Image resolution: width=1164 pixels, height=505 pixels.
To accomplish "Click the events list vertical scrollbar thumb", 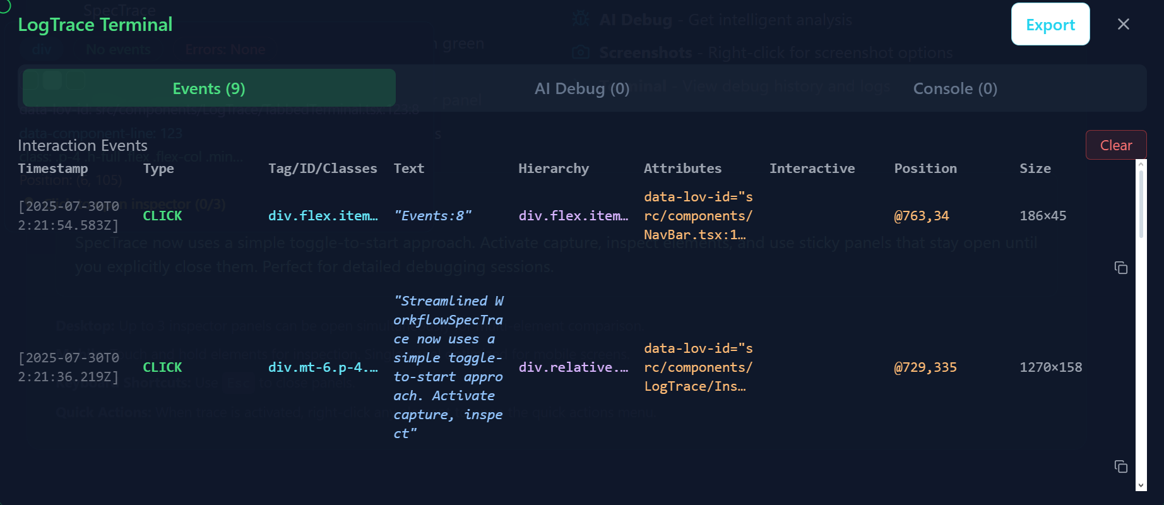I will tap(1141, 203).
